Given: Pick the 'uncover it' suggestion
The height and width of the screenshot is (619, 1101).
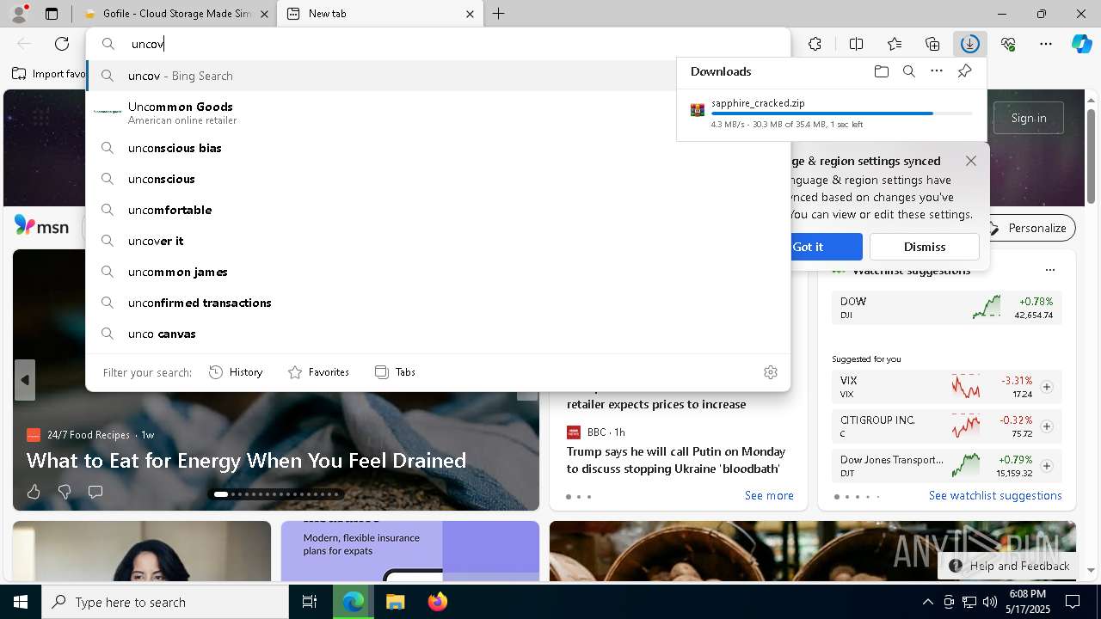Looking at the screenshot, I should pyautogui.click(x=438, y=241).
